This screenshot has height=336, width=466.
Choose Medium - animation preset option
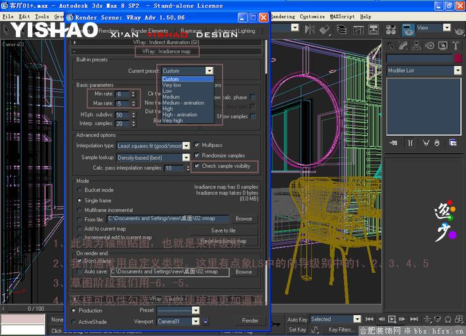(188, 103)
